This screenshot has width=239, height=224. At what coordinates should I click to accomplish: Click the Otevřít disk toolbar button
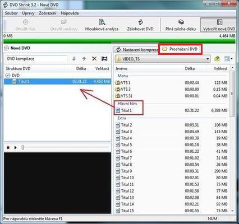[x=25, y=25]
